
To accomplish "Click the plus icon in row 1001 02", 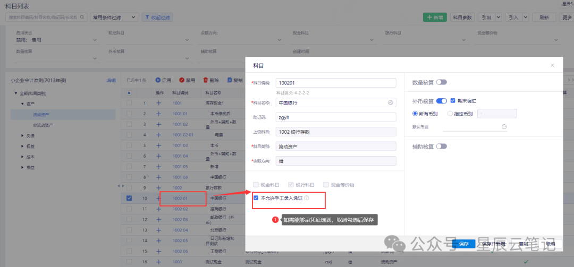I will click(159, 124).
